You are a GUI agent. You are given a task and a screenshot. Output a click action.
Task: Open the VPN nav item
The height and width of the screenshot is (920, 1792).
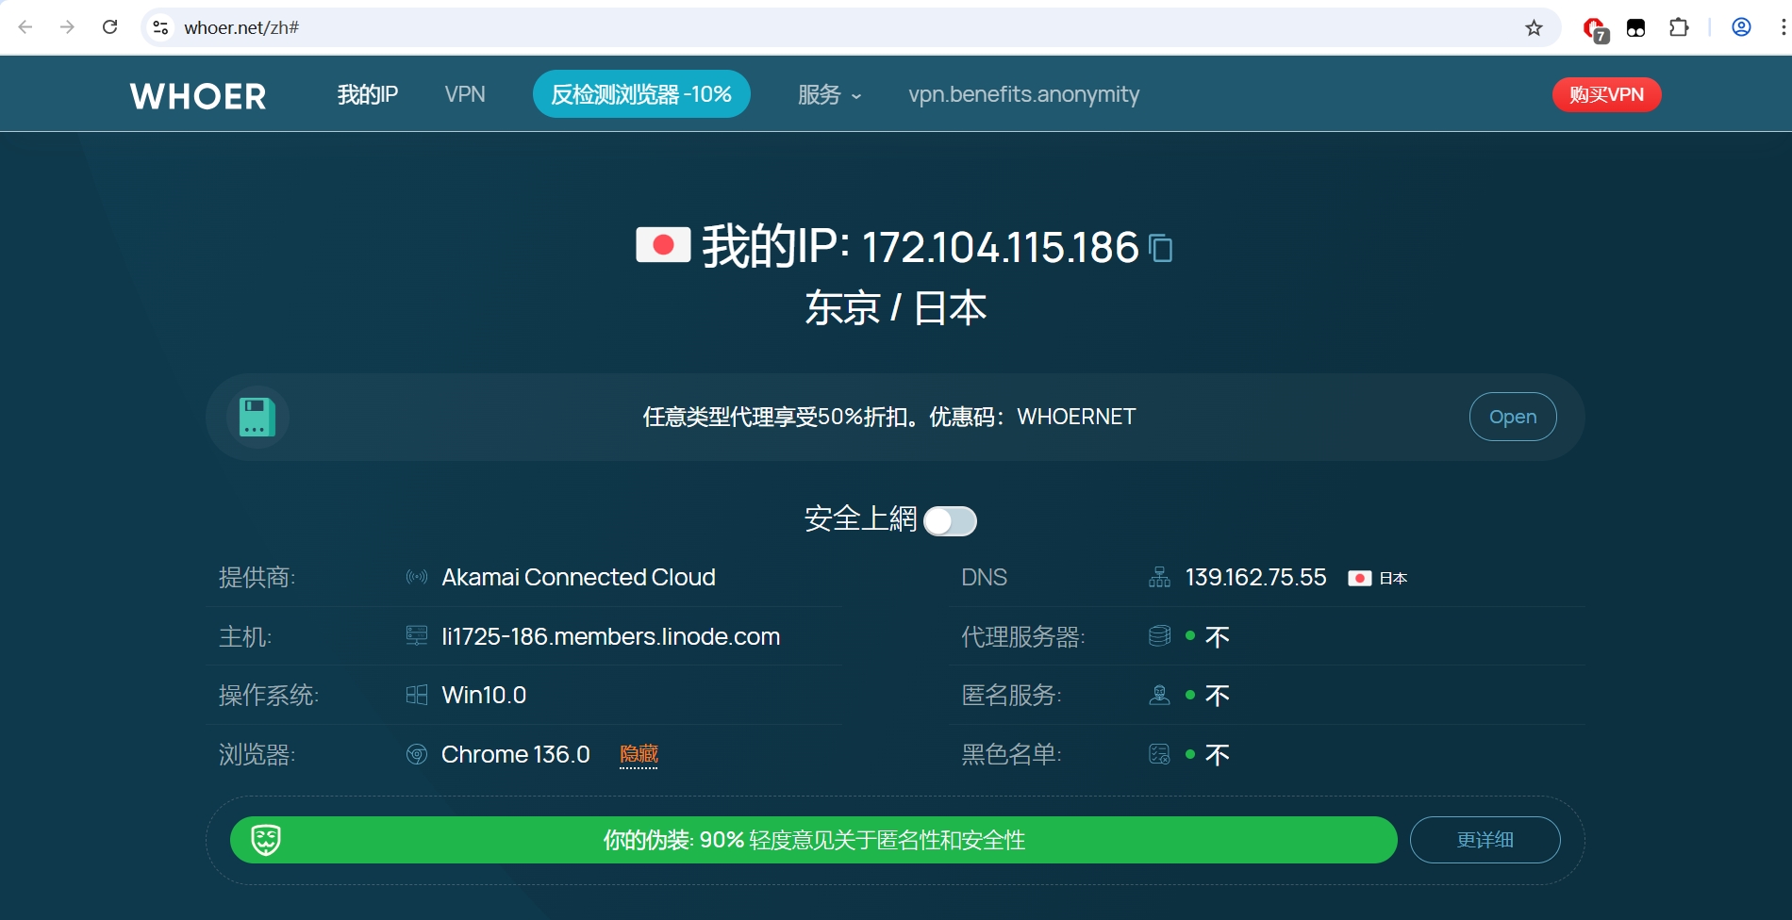(465, 94)
